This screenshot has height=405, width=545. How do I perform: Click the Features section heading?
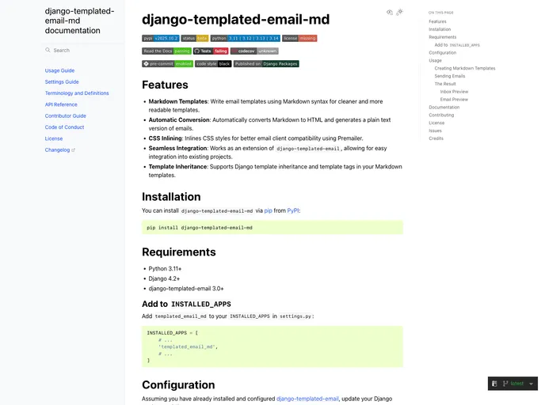[165, 85]
